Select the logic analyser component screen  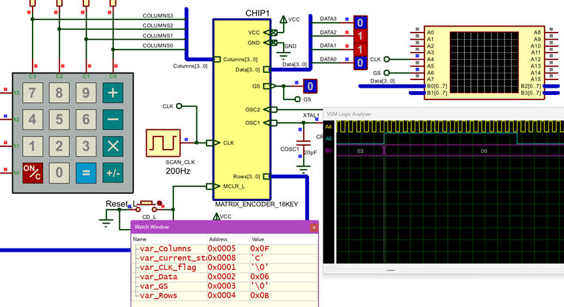click(x=484, y=62)
